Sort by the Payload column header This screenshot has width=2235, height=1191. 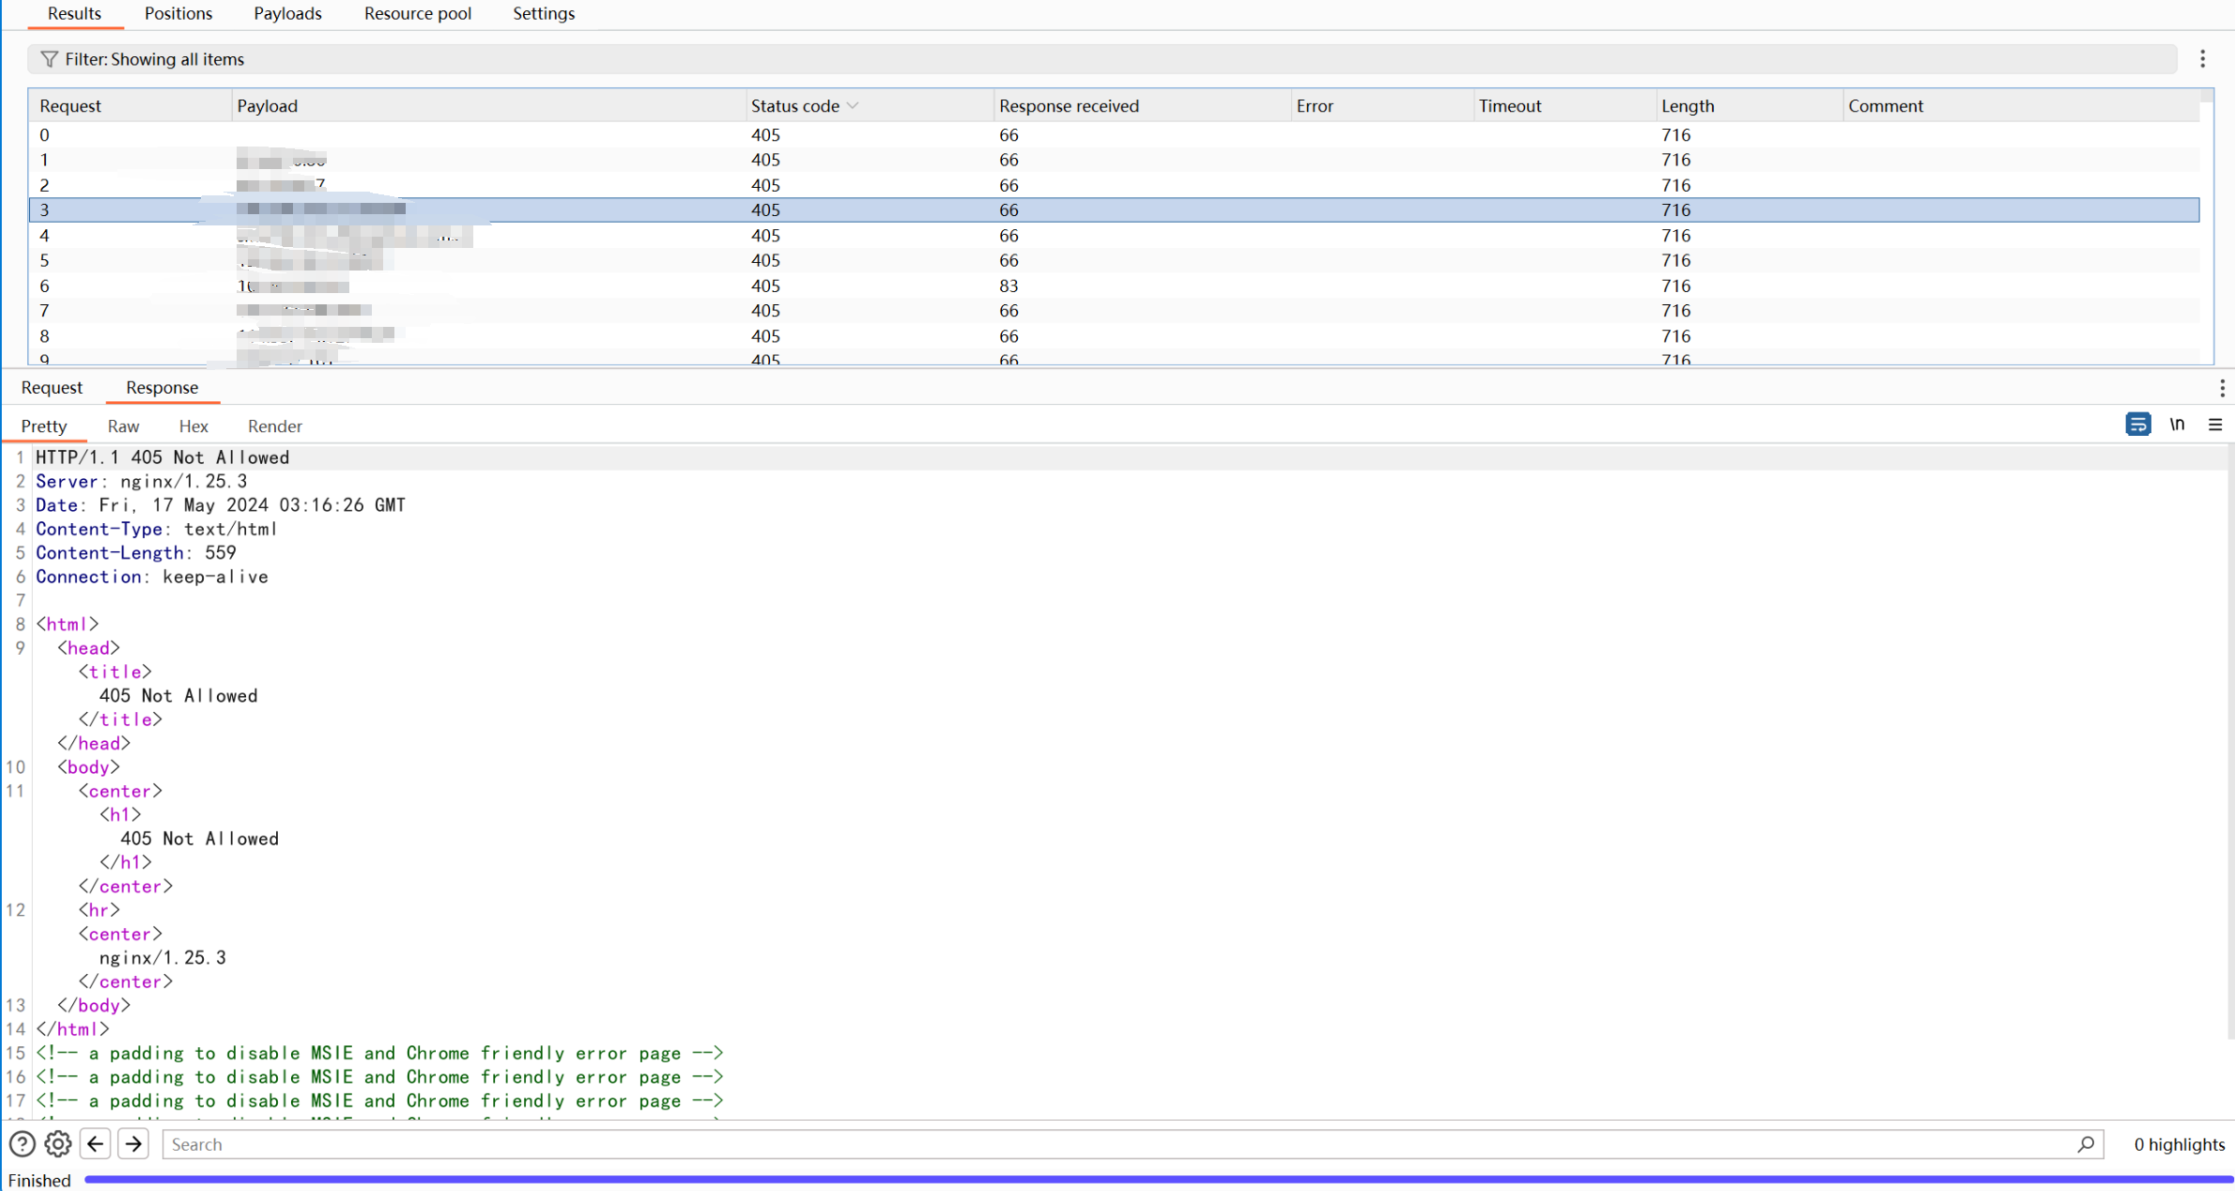coord(488,106)
